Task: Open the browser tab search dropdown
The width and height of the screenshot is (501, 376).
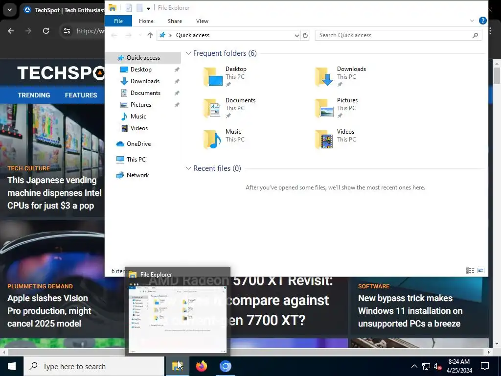Action: pos(10,10)
